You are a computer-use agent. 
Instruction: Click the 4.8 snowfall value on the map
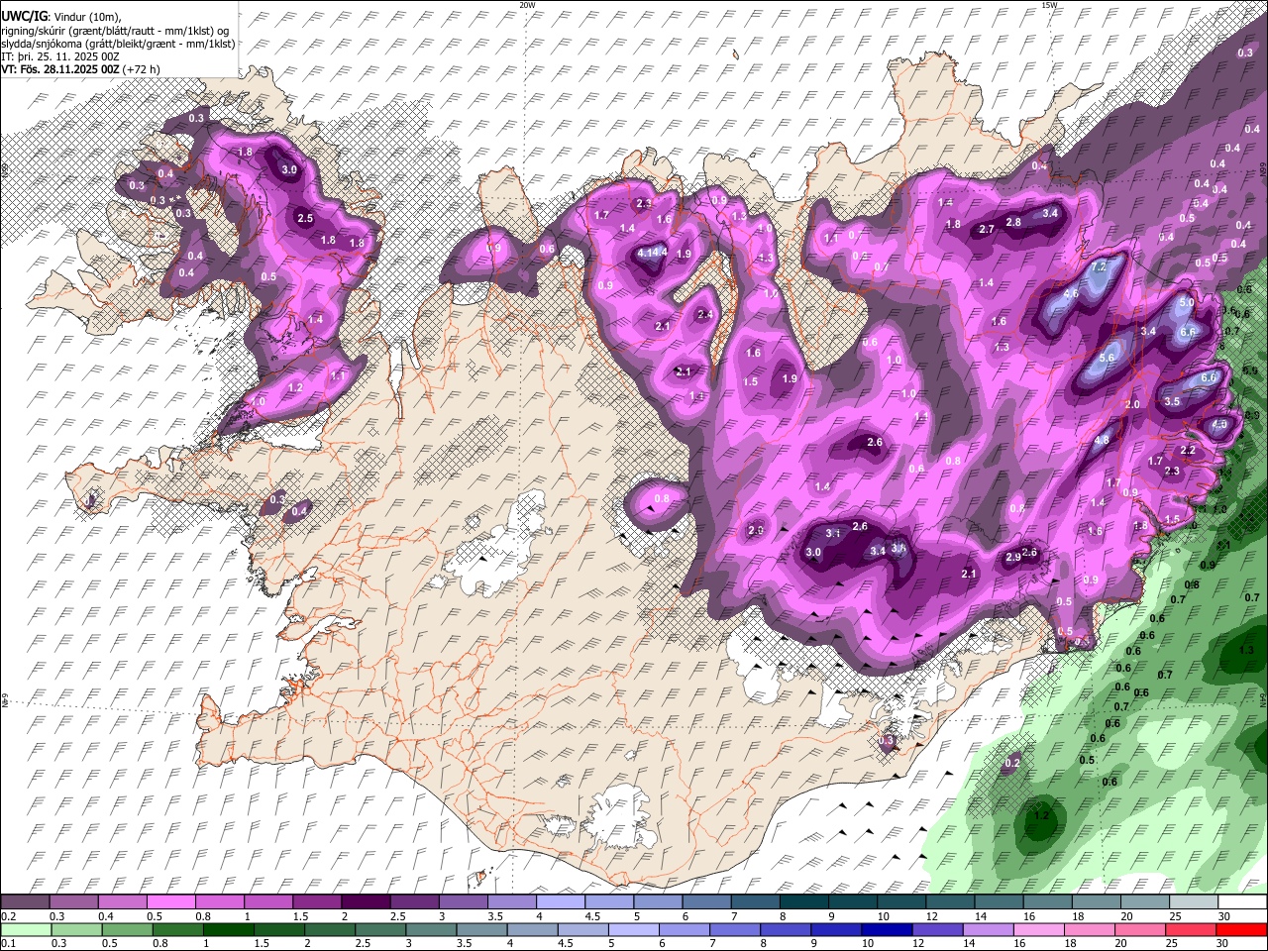1102,441
